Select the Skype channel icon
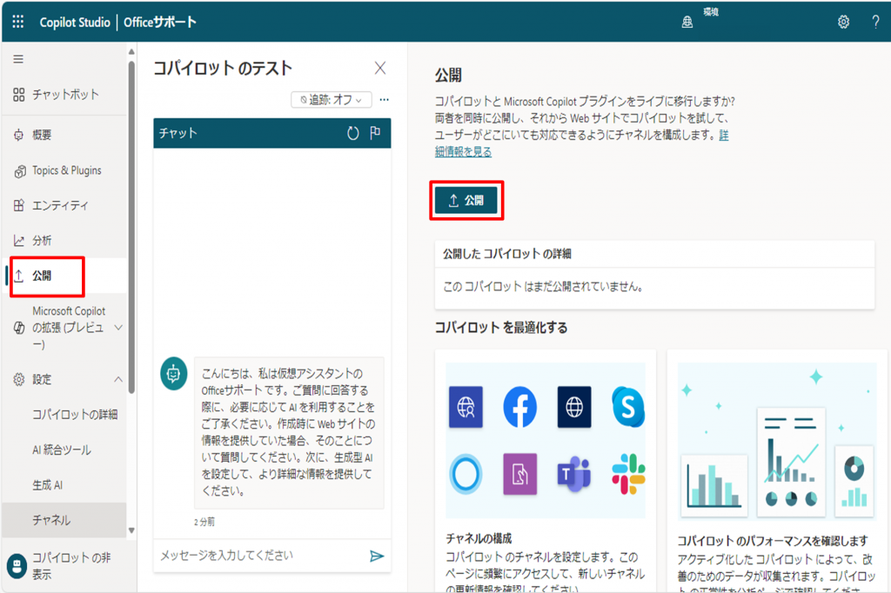891x593 pixels. click(x=628, y=407)
